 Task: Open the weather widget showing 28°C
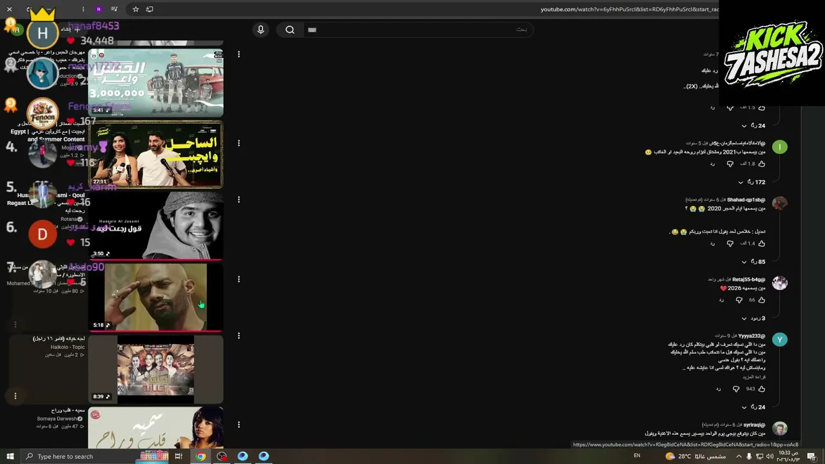[695, 456]
